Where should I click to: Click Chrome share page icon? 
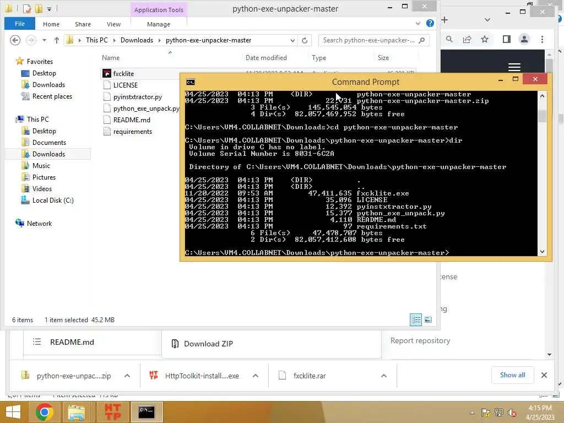tap(467, 39)
